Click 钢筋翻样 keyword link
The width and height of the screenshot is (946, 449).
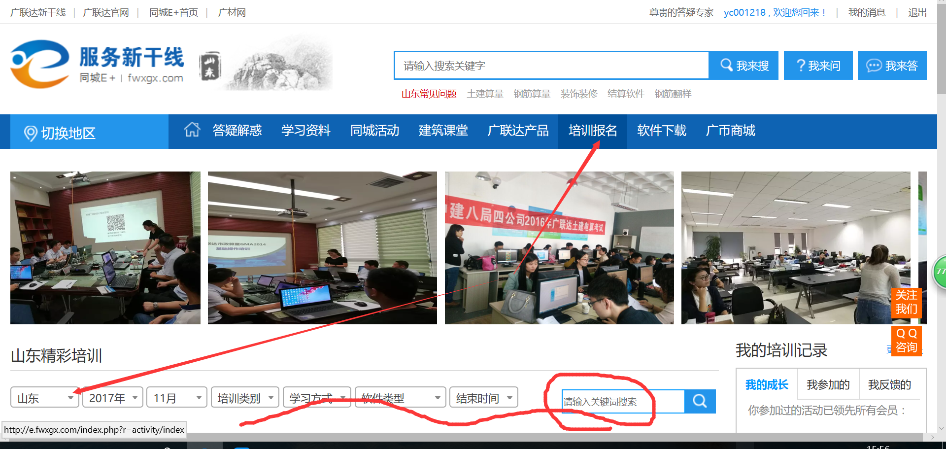click(x=673, y=94)
